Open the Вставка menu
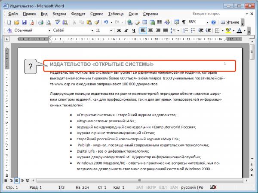Image resolution: width=258 pixels, height=193 pixels. click(59, 14)
